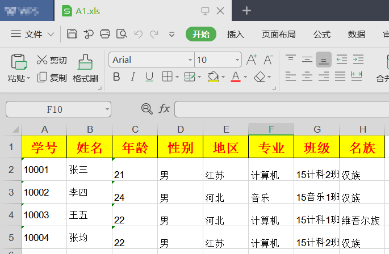This screenshot has width=389, height=254.
Task: Toggle bottom align (highlighted) button
Action: pos(324,60)
